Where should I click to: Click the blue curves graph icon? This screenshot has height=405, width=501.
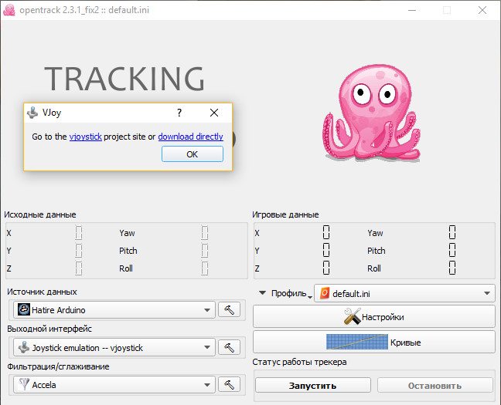click(x=357, y=342)
